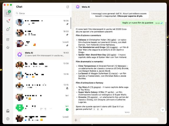Open Starred messages in sidebar
The width and height of the screenshot is (169, 126).
8,48
